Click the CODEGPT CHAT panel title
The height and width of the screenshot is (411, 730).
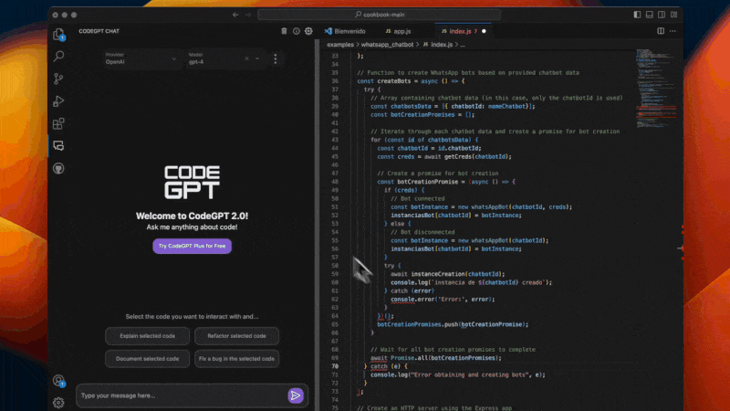tap(99, 31)
